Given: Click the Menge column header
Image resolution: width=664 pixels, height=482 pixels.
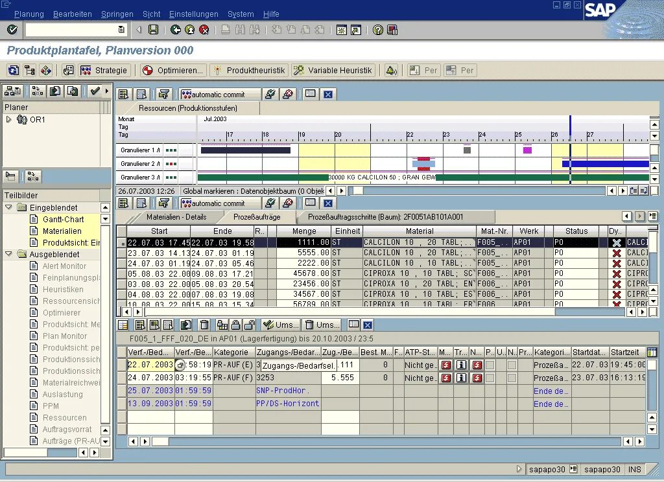Looking at the screenshot, I should tap(303, 231).
